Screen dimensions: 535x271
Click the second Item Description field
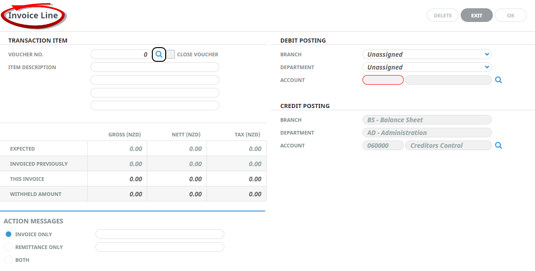[x=155, y=80]
